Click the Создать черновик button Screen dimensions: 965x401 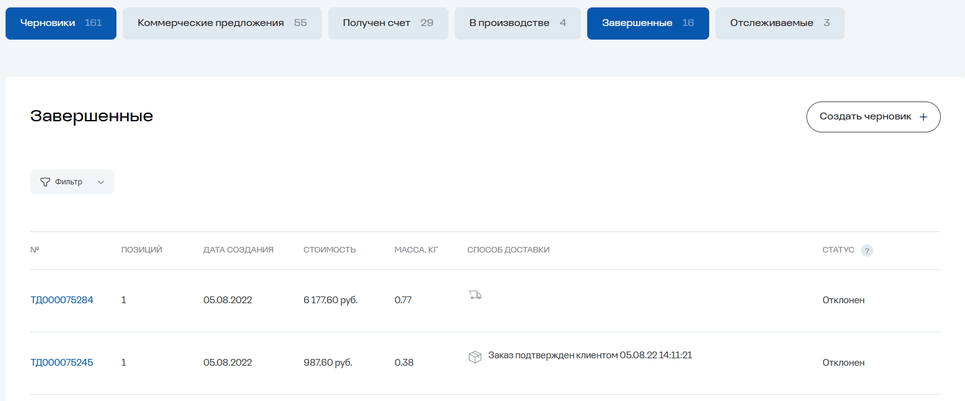click(x=873, y=116)
